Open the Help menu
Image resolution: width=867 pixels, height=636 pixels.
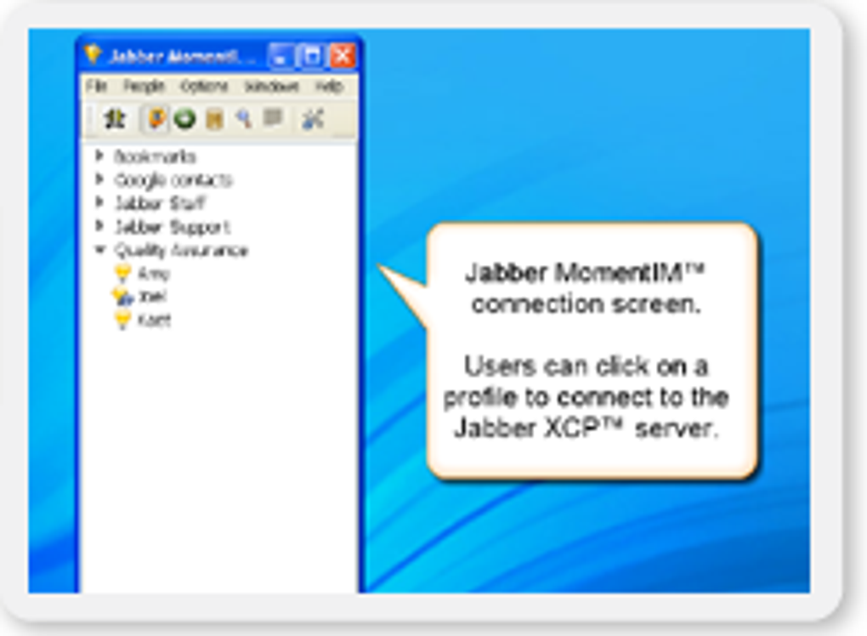point(330,86)
